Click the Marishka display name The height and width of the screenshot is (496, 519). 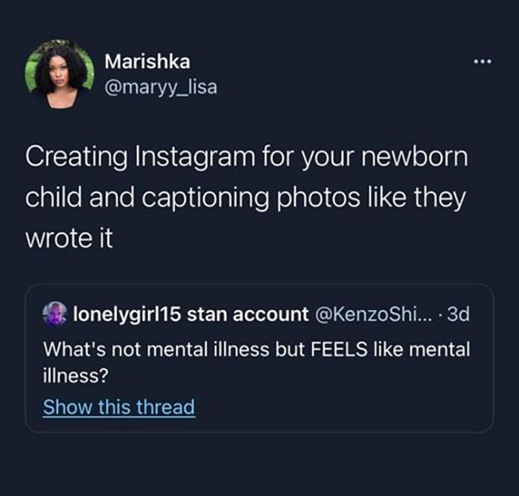(x=148, y=62)
